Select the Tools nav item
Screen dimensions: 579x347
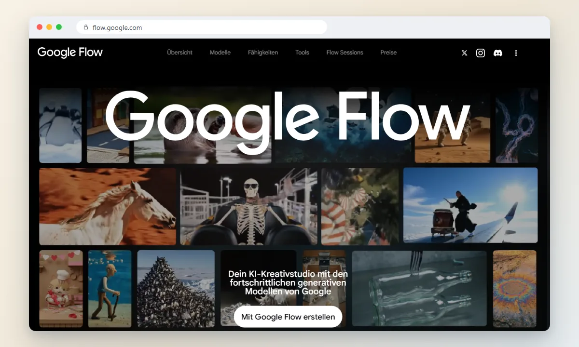tap(302, 53)
